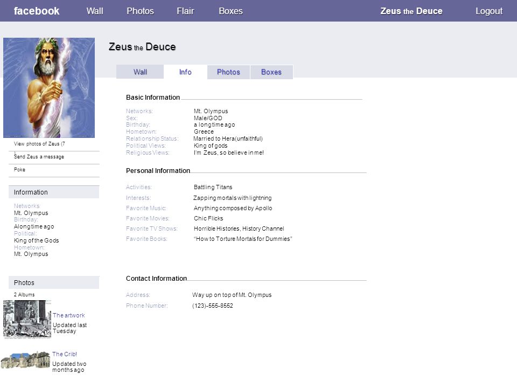Click Basic Information section heading
517x388 pixels.
(152, 98)
